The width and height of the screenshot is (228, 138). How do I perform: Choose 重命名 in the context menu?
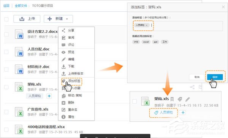click(x=76, y=110)
